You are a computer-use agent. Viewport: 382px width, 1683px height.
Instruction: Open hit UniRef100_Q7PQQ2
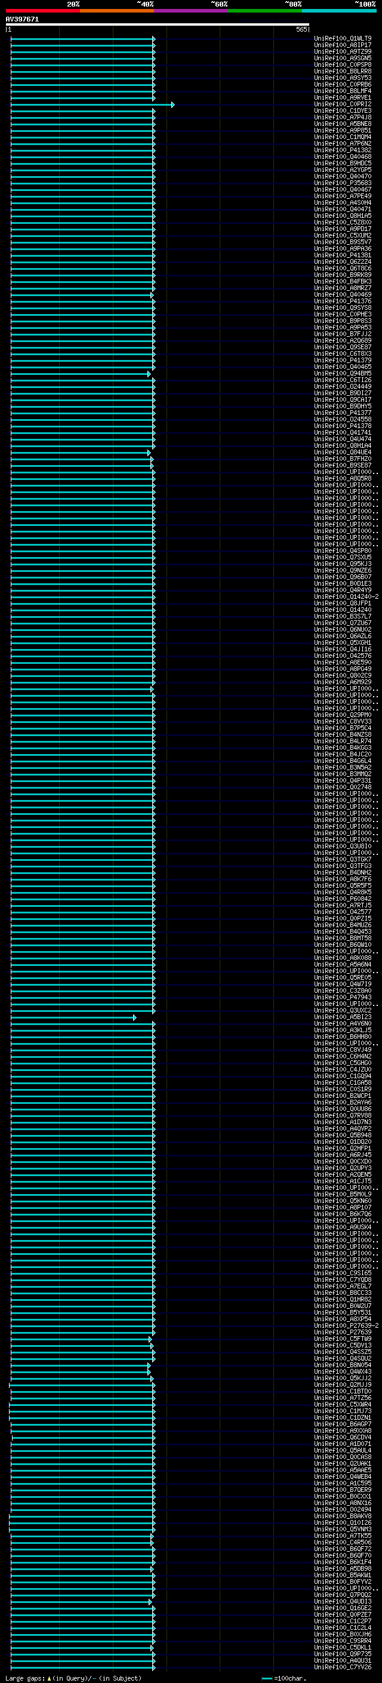[x=343, y=1595]
